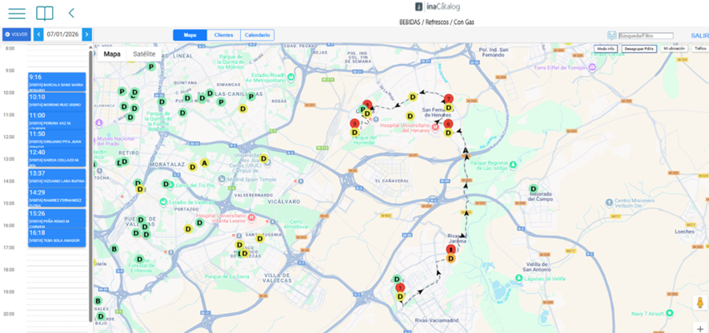Select Mapa map type
Viewport: 709px width, 333px height.
112,54
